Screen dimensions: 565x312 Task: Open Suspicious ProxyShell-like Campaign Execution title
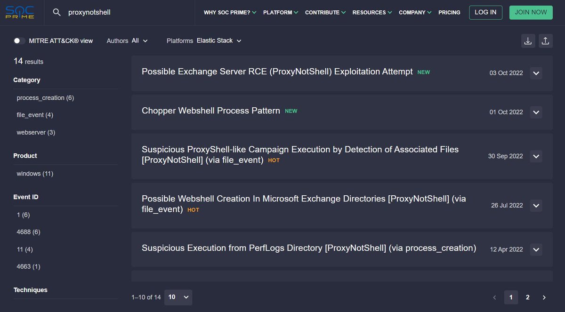[300, 155]
